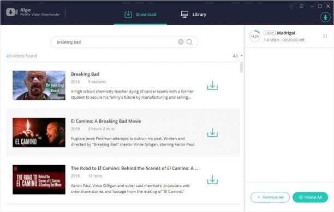The height and width of the screenshot is (212, 334).
Task: Open the All filter dropdown
Action: coord(237,56)
